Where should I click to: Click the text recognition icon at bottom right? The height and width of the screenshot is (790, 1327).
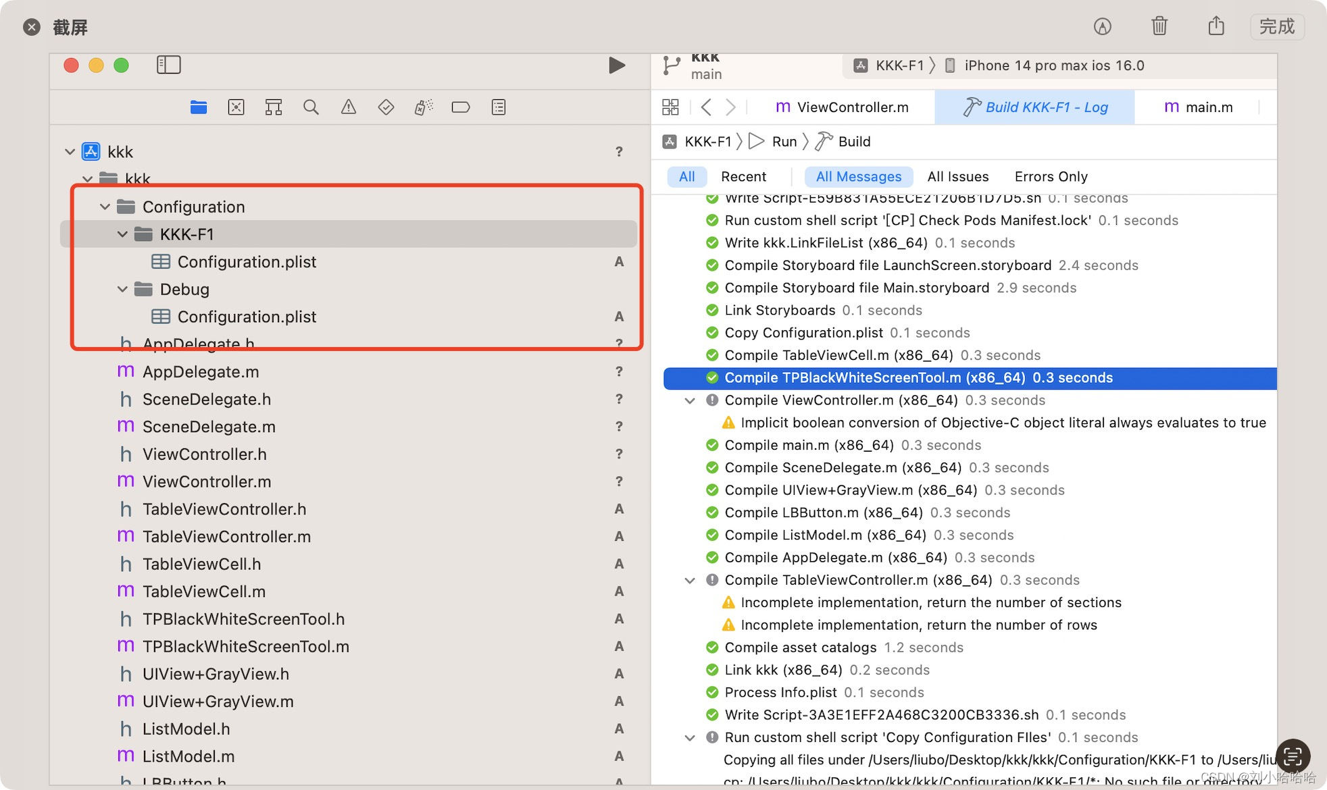[x=1293, y=755]
